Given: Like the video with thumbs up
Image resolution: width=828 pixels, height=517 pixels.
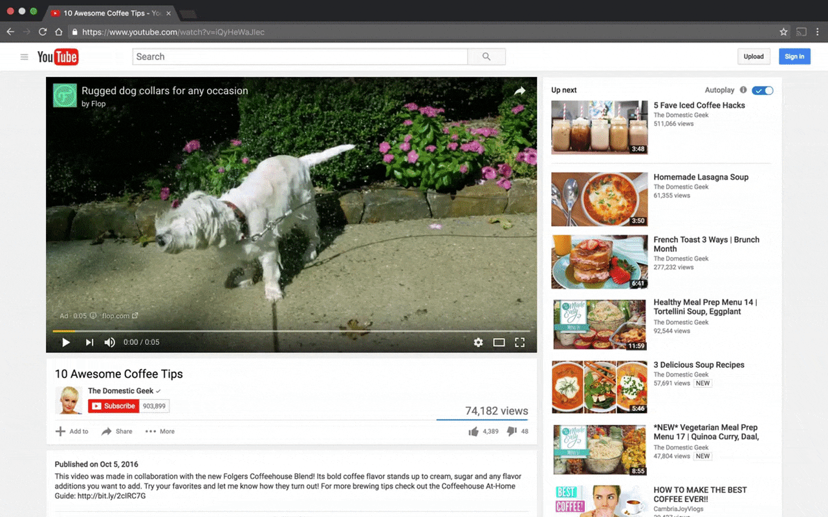Looking at the screenshot, I should coord(474,432).
